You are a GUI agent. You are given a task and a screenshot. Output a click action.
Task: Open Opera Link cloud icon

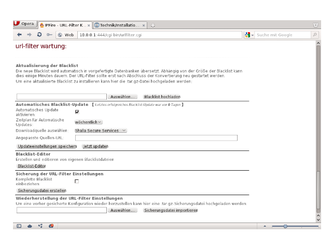[30, 226]
